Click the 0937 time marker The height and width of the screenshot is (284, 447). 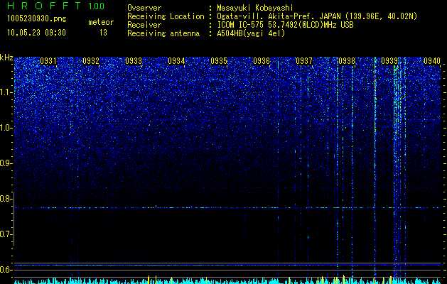pyautogui.click(x=304, y=61)
